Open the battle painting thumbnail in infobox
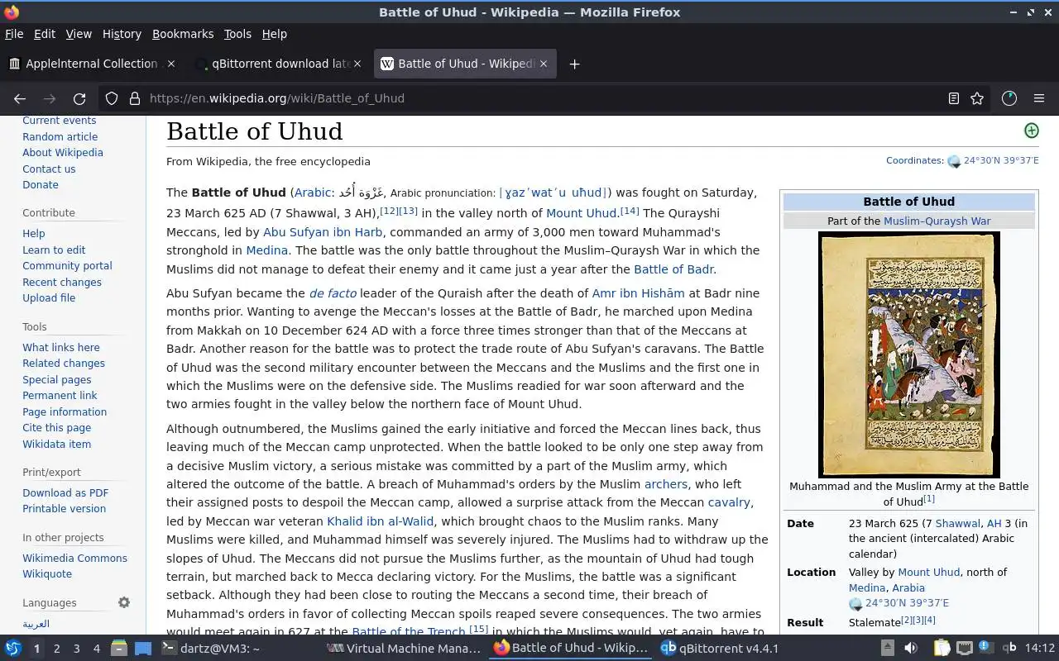This screenshot has height=661, width=1059. coord(909,354)
